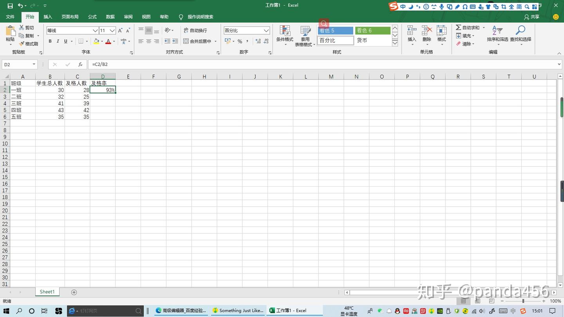Toggle underline formatting
Viewport: 564px width, 317px height.
(x=65, y=41)
